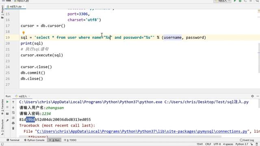Click the 1234 password input in console
Screen dimensions: 260x146
[x=46, y=114]
